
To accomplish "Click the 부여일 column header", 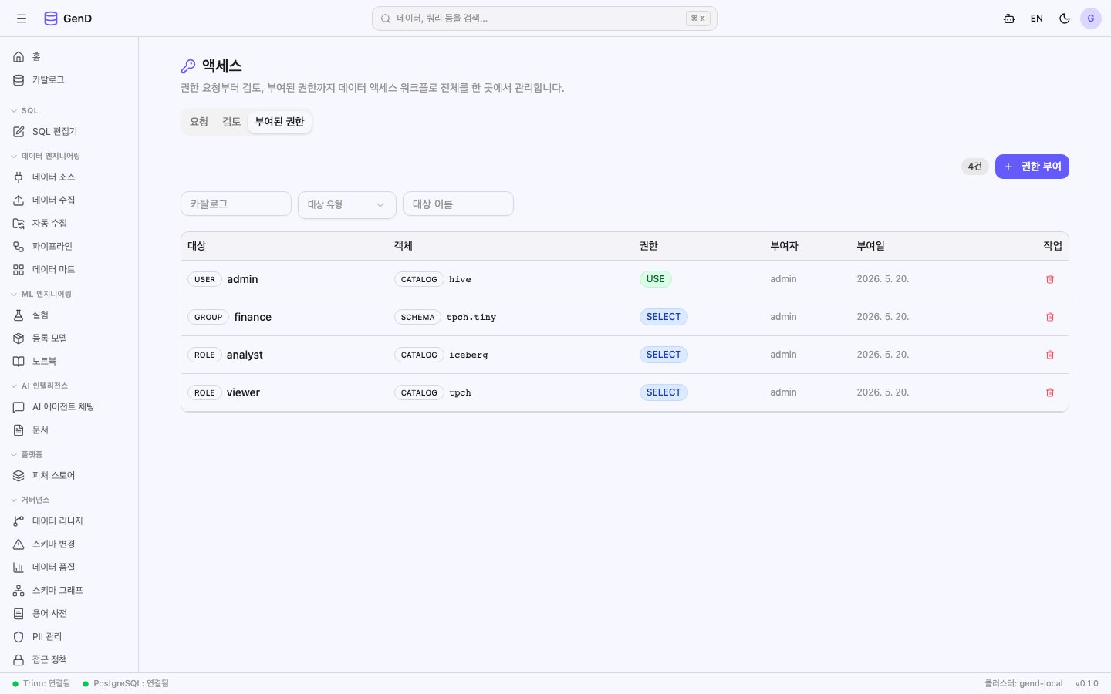I will point(870,246).
